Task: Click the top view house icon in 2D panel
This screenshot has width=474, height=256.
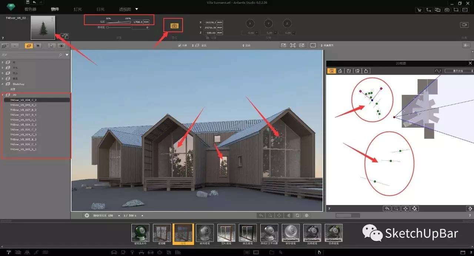Action: click(340, 71)
